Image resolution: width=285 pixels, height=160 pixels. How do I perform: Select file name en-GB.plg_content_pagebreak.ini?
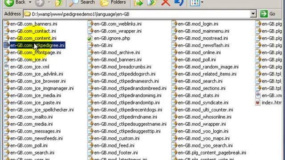(212, 153)
